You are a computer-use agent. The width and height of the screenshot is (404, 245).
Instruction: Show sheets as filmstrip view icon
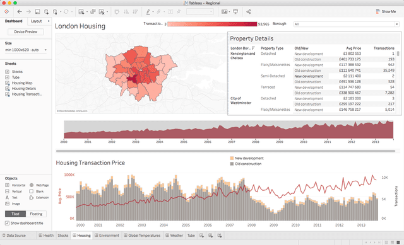click(x=392, y=242)
